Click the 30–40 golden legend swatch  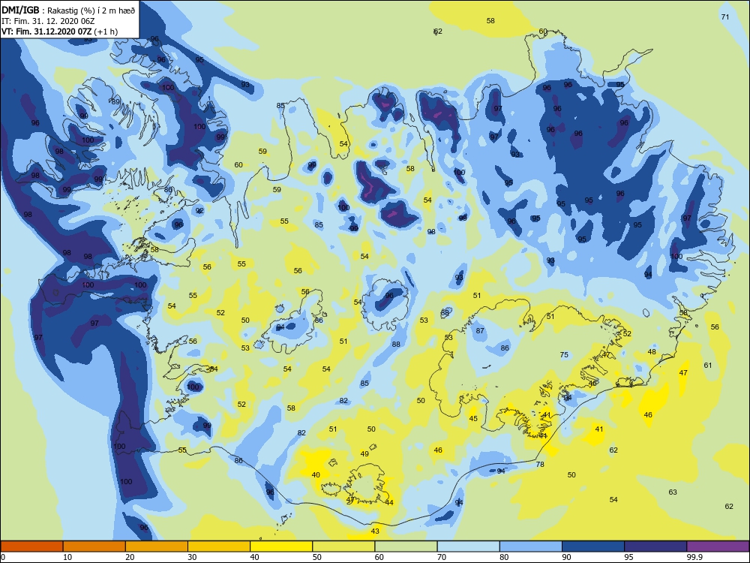tap(219, 546)
